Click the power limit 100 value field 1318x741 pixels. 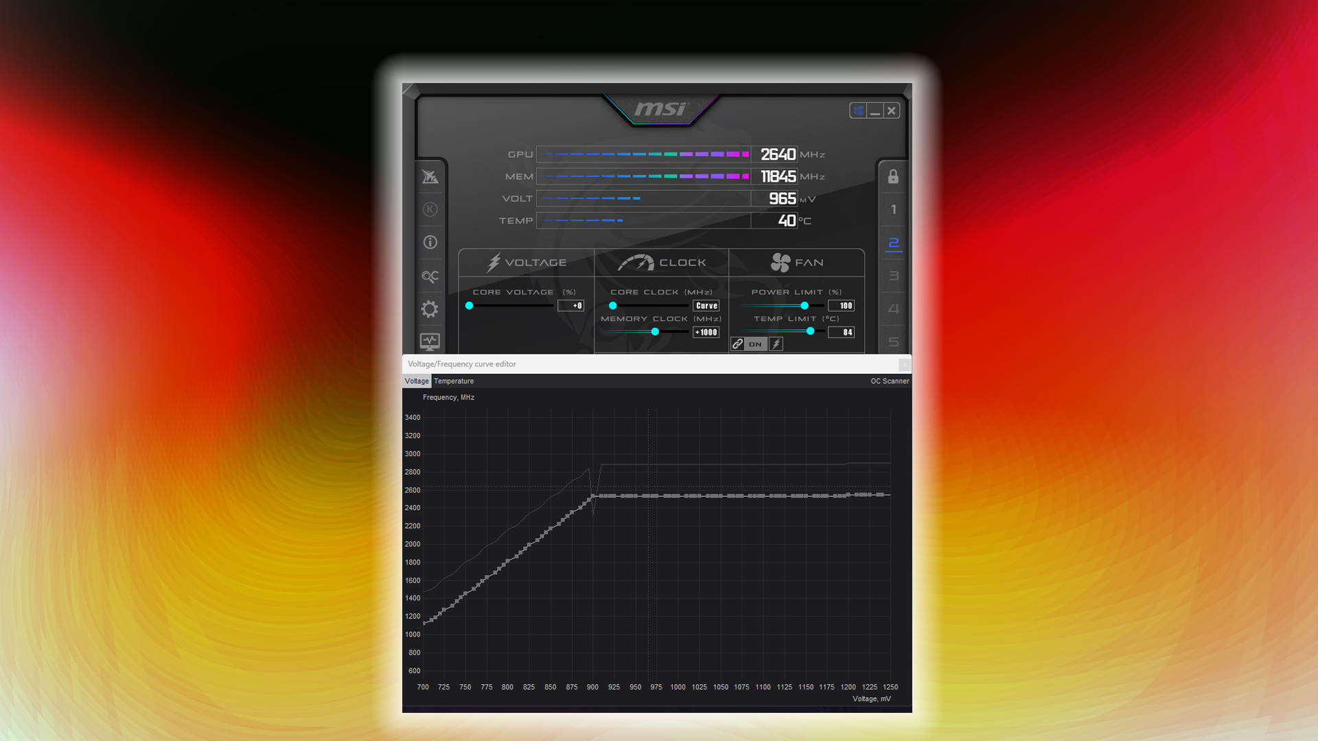click(x=841, y=306)
